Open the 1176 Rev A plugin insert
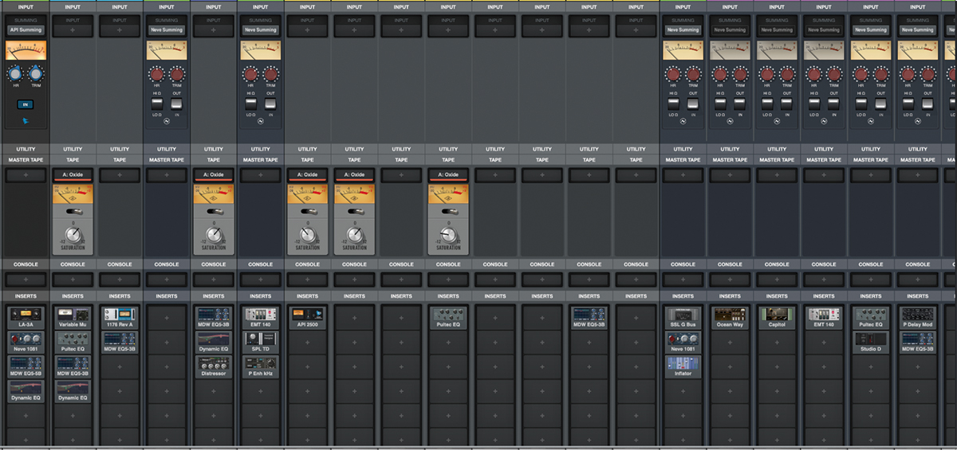Screen dimensions: 957x450 pyautogui.click(x=120, y=318)
